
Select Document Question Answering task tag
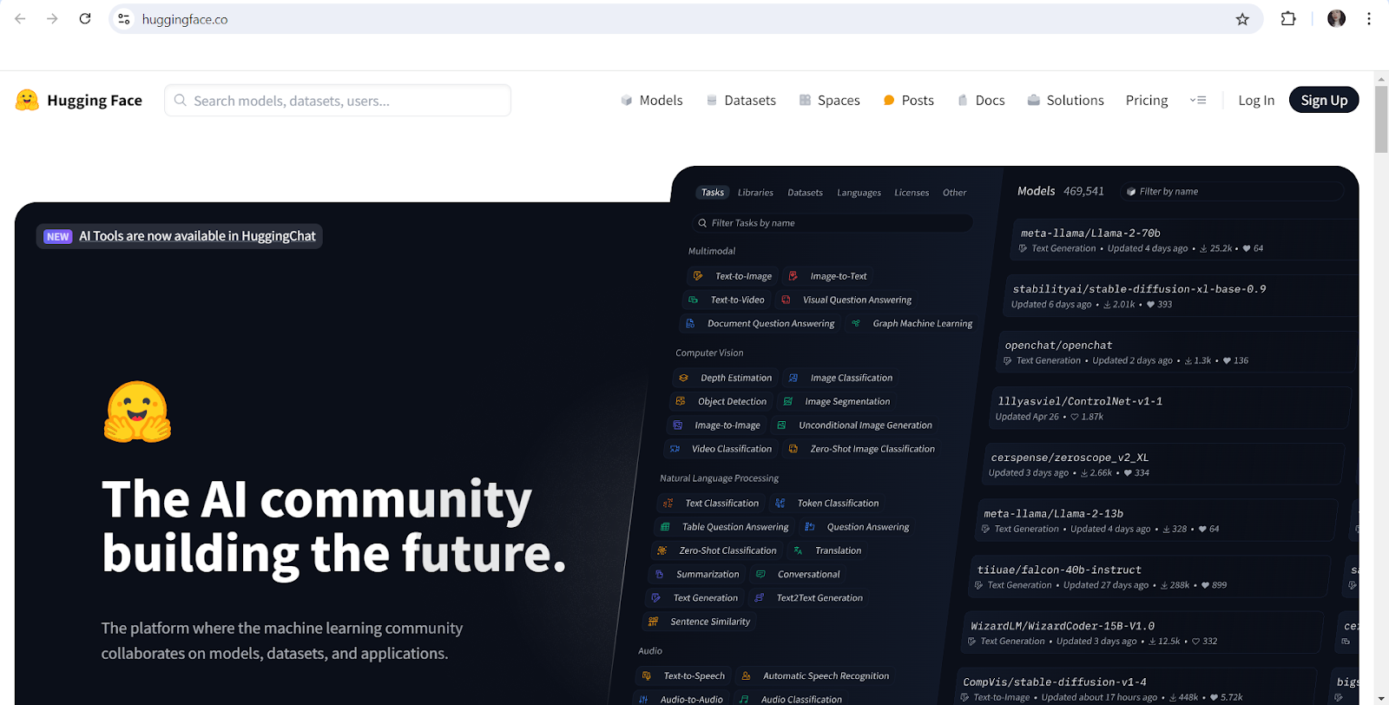click(760, 323)
